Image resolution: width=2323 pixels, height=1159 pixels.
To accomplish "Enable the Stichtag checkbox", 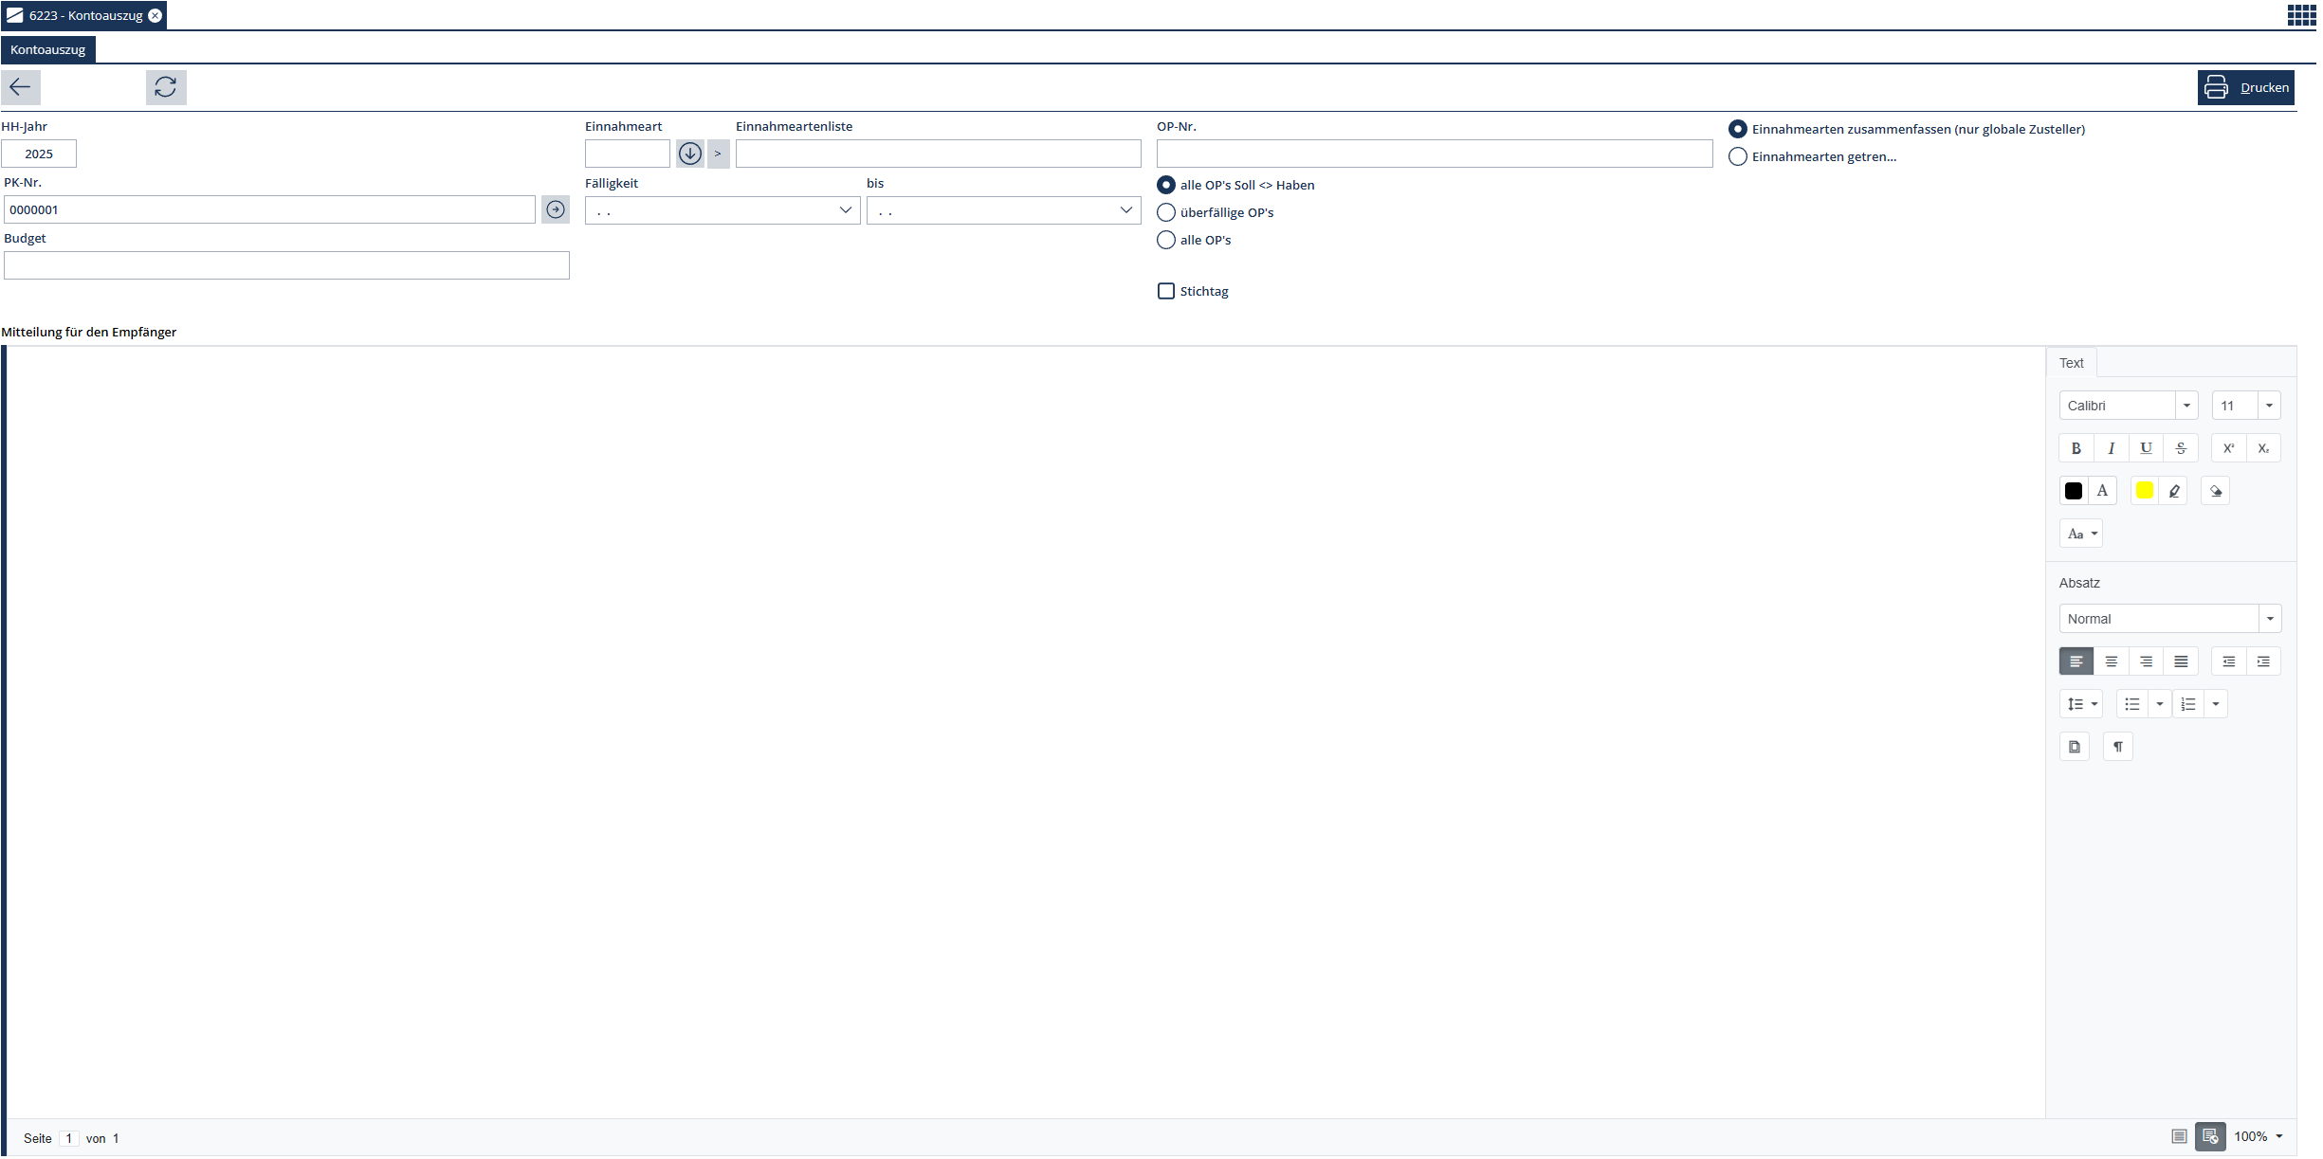I will click(x=1166, y=291).
